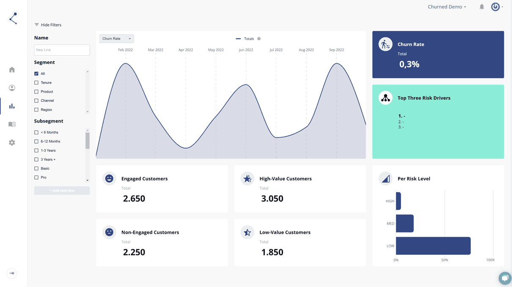This screenshot has height=287, width=512.
Task: Click the Totals info icon
Action: coord(259,38)
